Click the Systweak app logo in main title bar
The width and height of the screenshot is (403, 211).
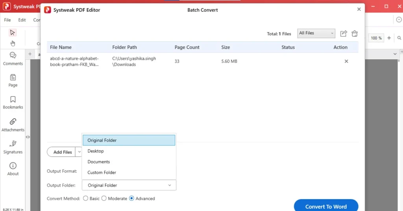point(7,6)
